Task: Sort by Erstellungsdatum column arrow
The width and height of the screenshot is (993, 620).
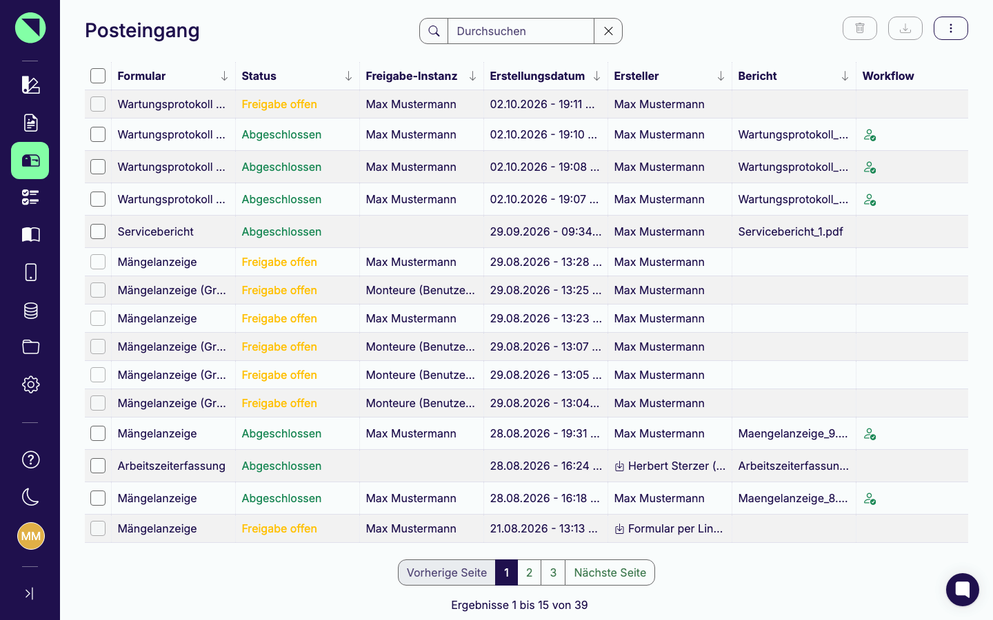Action: click(x=596, y=76)
